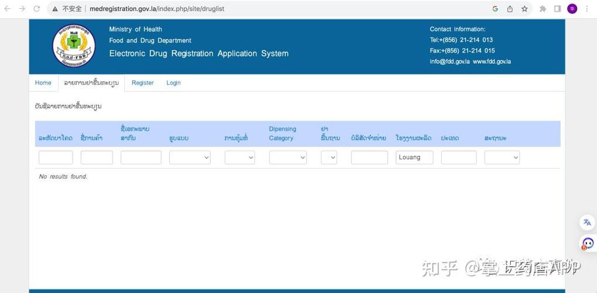Toggle the browser side panel icon
Viewport: 597px width, 293px height.
(x=557, y=9)
